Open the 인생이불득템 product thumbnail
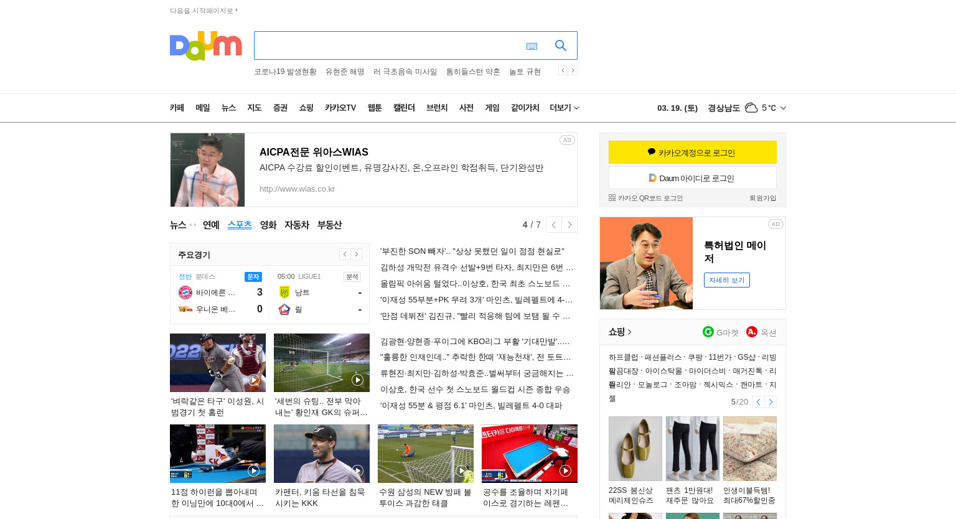This screenshot has width=956, height=519. [750, 449]
